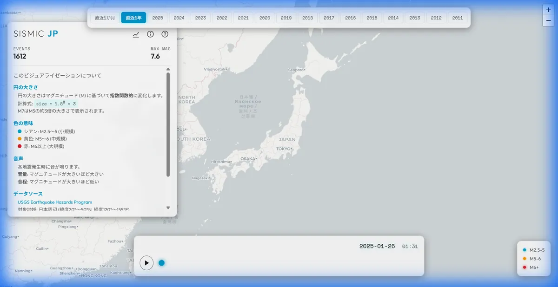Screen dimensions: 558x287
Task: Open USGS Earthquake Hazards Program link
Action: (55, 202)
